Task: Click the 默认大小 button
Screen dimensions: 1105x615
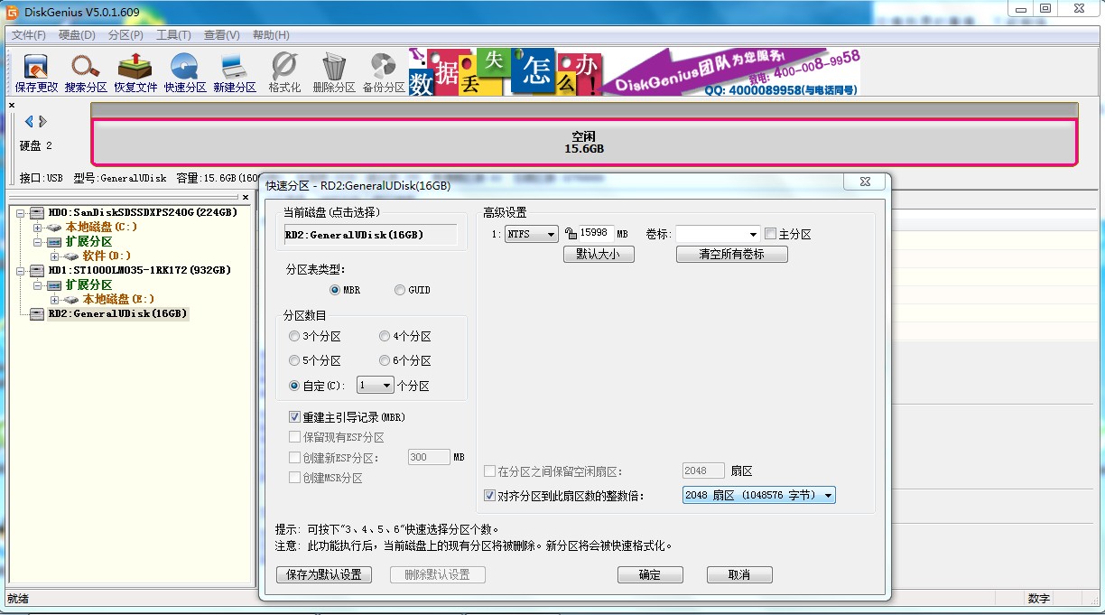Action: 599,255
